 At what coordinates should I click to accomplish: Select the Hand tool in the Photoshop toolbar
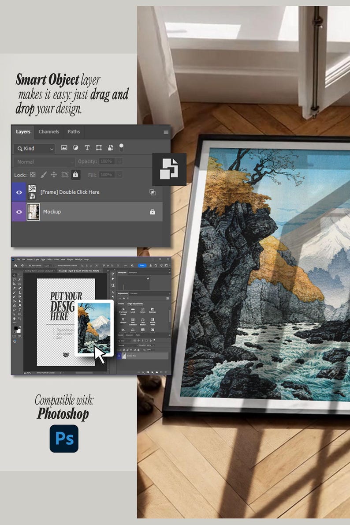[x=14, y=319]
